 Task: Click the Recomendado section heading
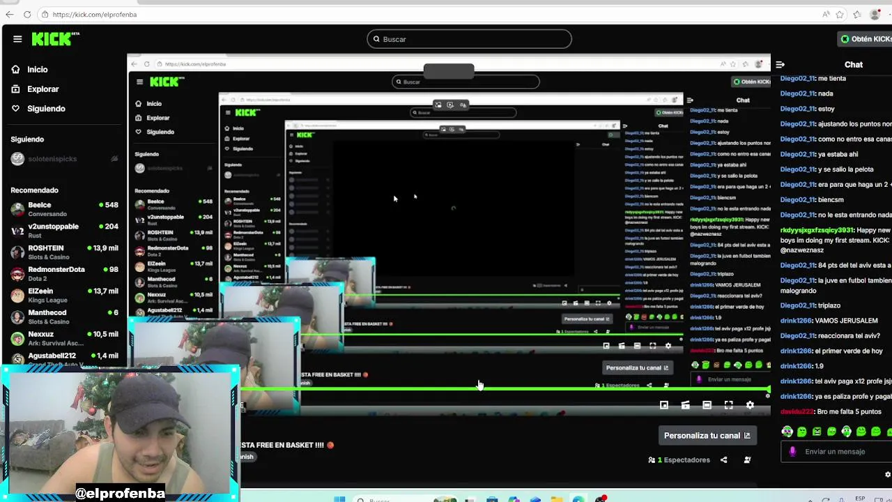tap(34, 190)
